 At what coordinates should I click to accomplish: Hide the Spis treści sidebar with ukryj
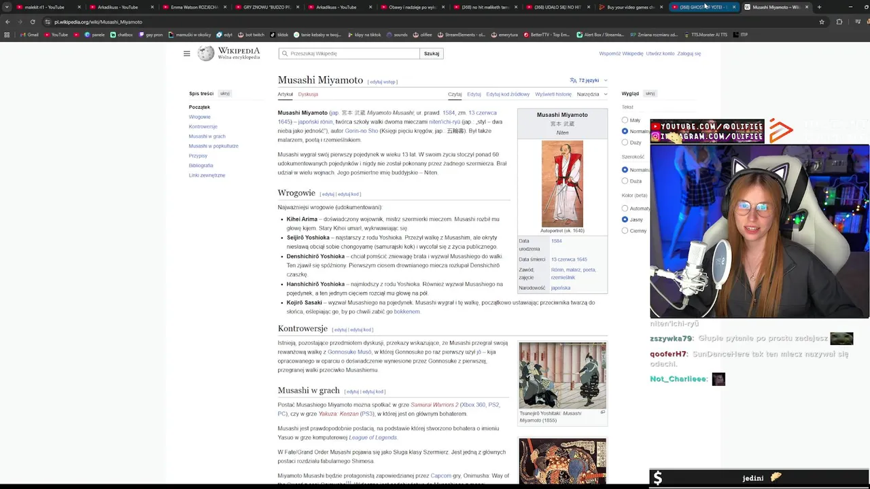point(224,94)
